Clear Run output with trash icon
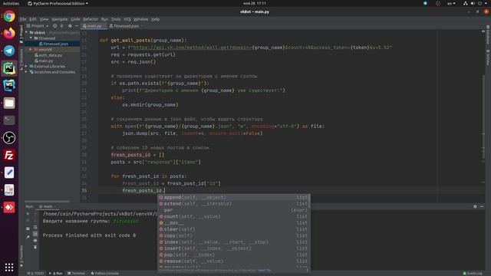 pyautogui.click(x=35, y=247)
